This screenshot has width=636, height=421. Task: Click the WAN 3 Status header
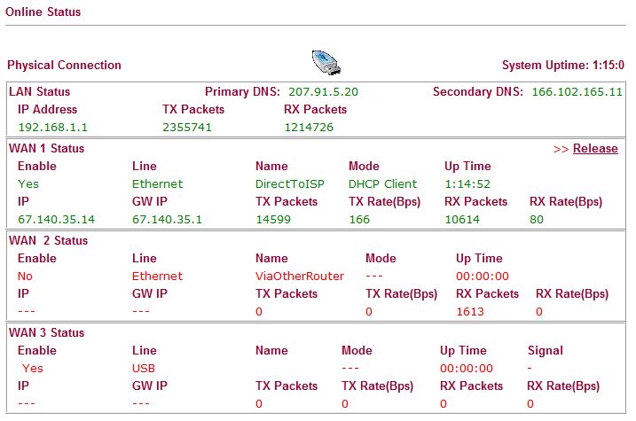[x=47, y=332]
